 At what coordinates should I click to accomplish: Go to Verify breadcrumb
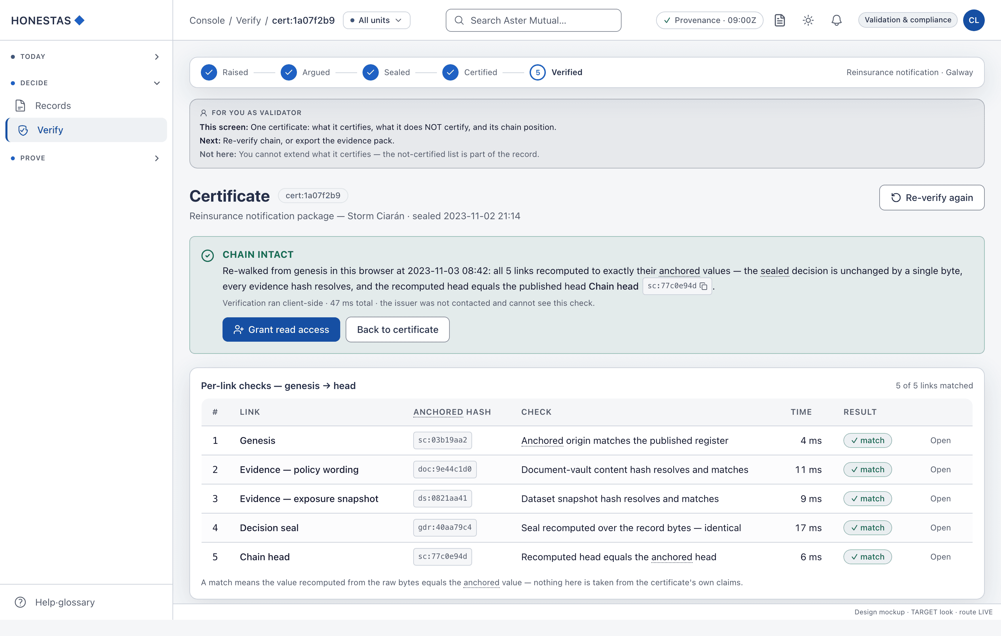coord(248,20)
